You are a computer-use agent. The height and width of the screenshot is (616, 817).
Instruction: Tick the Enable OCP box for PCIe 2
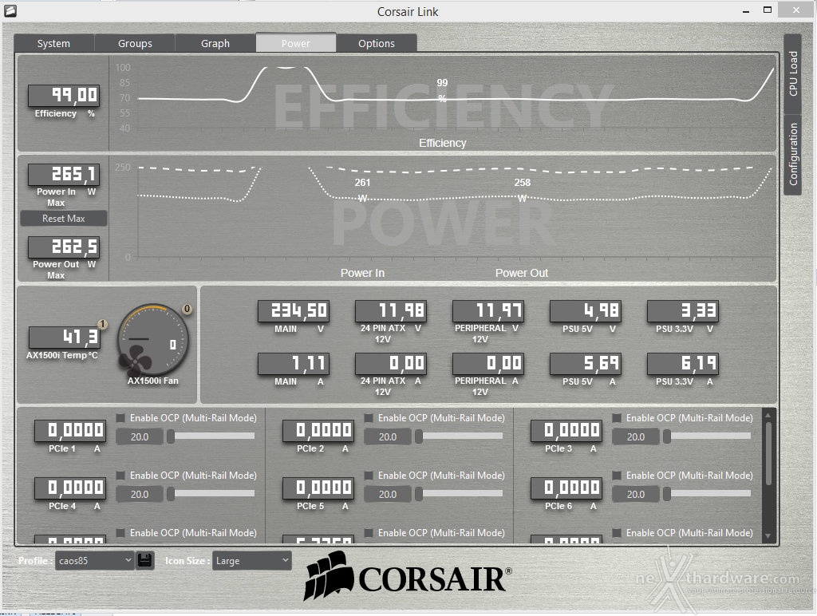(x=369, y=418)
